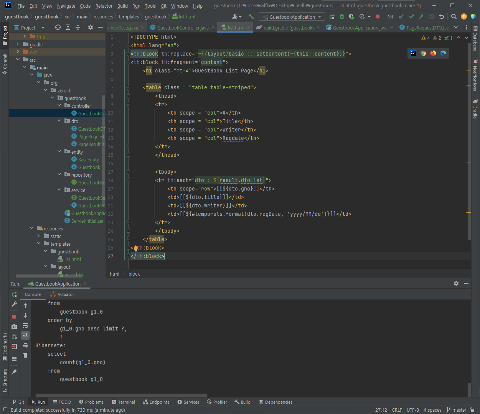
Task: Collapse the entity package
Action: [x=59, y=152]
